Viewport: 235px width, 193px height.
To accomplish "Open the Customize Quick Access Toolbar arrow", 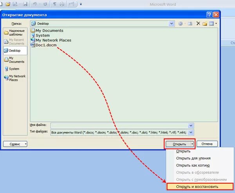I will 81,4.
